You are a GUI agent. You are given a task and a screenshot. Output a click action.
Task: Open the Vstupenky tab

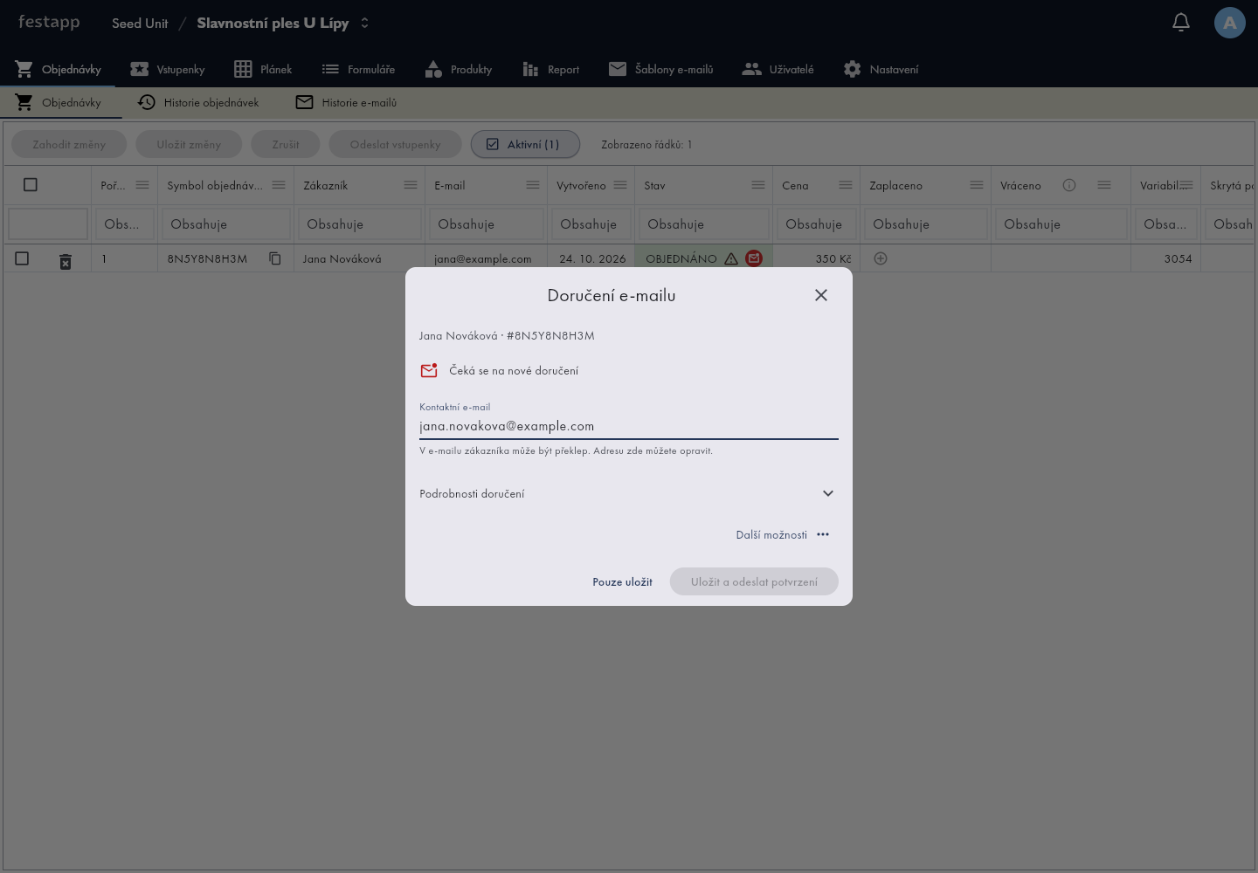coord(168,69)
